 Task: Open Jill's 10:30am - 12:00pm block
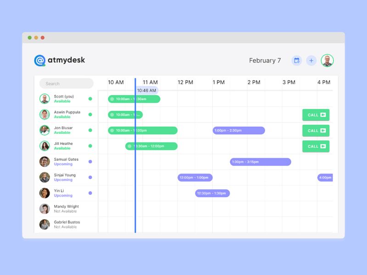(x=151, y=146)
